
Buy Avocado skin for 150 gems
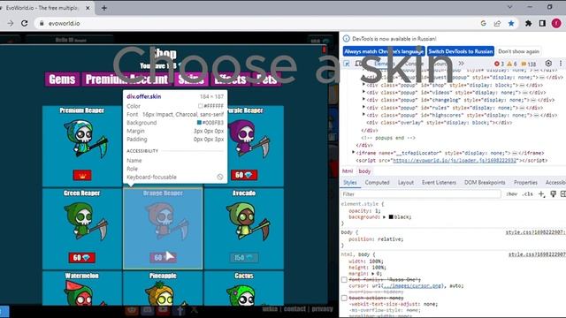pyautogui.click(x=244, y=258)
